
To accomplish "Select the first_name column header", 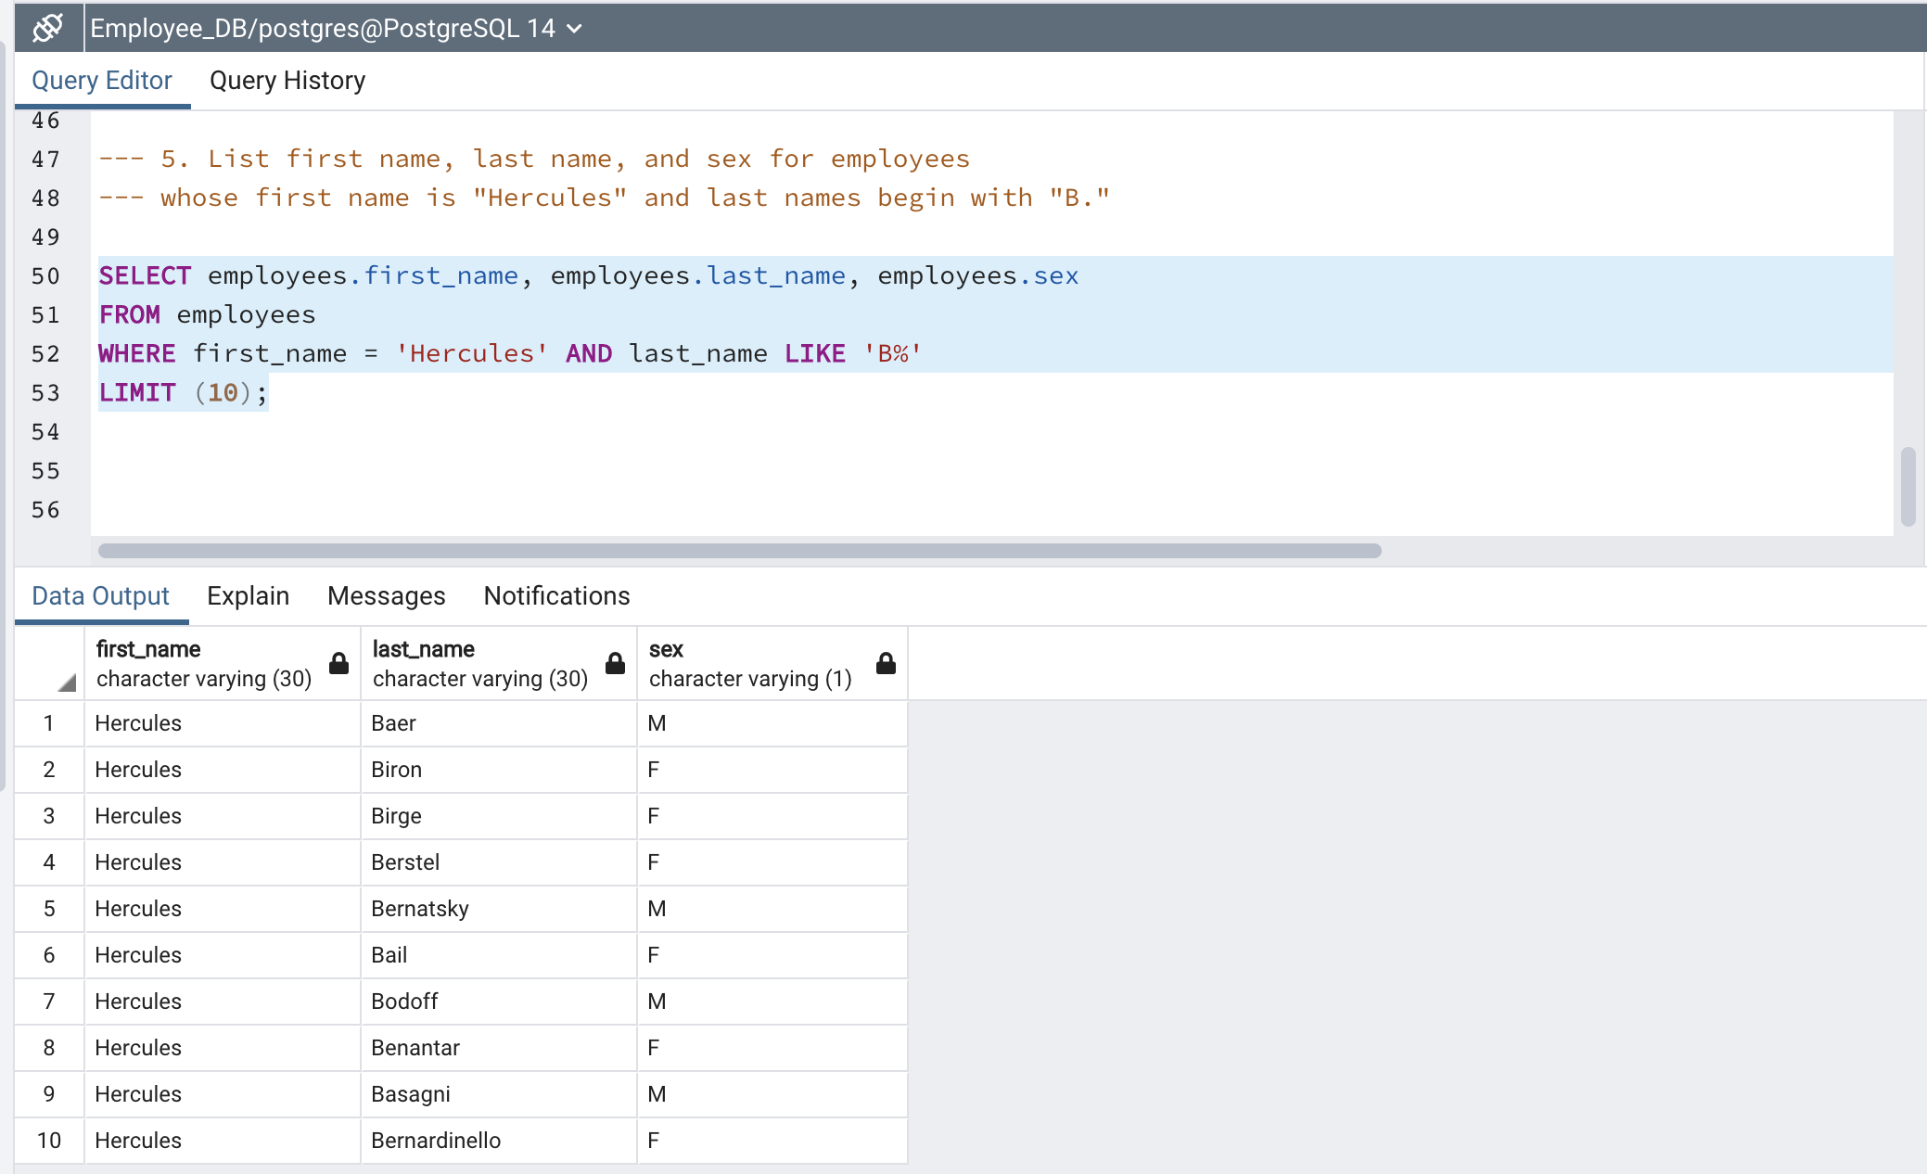I will (x=223, y=664).
